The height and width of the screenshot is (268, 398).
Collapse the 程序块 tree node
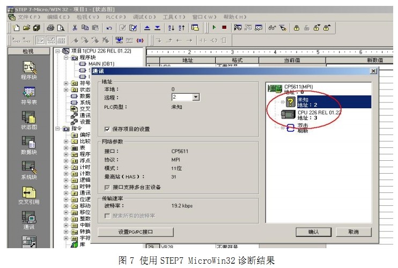pyautogui.click(x=66, y=57)
